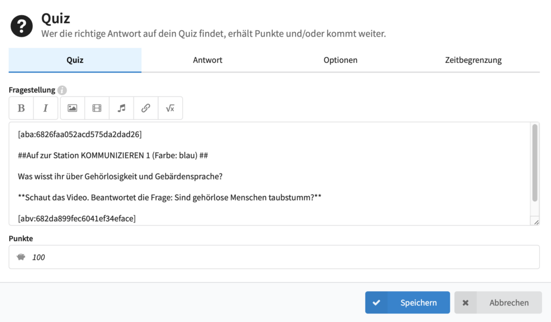Click the text area's resize handle corner
The image size is (551, 322).
(x=536, y=222)
